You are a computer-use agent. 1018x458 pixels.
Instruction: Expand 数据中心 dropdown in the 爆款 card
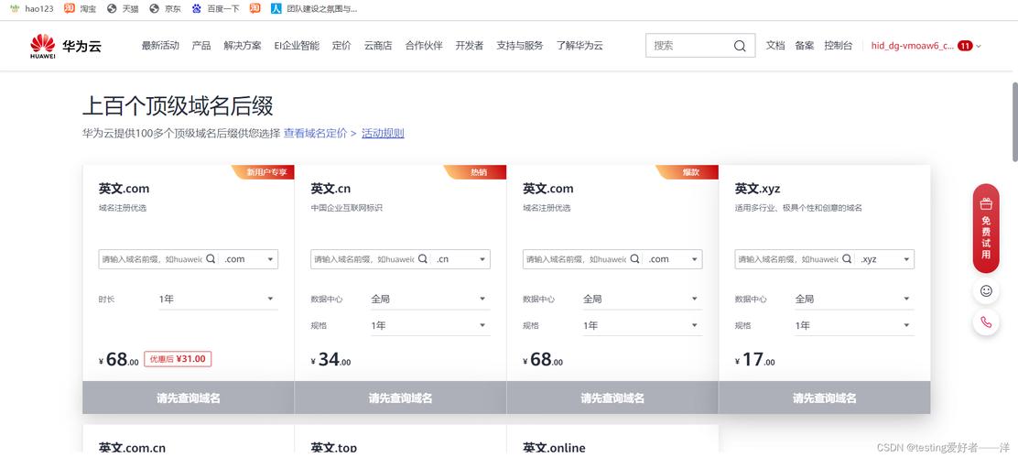point(643,299)
